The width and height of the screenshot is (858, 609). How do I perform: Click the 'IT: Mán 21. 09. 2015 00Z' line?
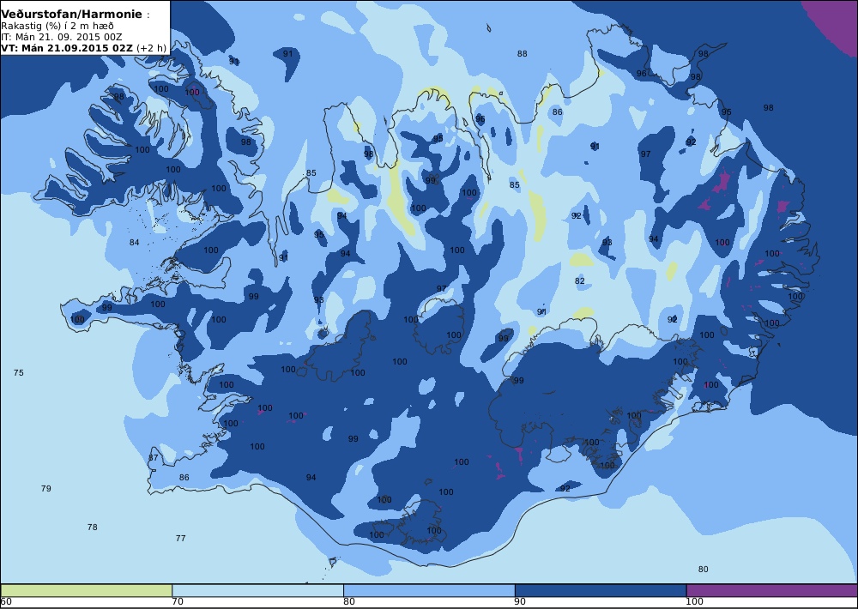[61, 37]
